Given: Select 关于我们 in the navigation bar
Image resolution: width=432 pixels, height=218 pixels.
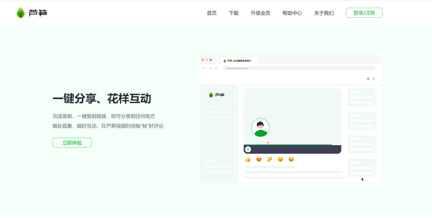Looking at the screenshot, I should click(324, 13).
